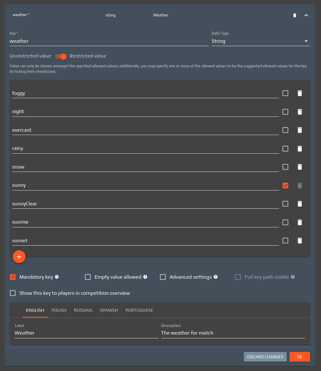Click the Discard Changes button
Screen dimensions: 321x371
point(265,357)
